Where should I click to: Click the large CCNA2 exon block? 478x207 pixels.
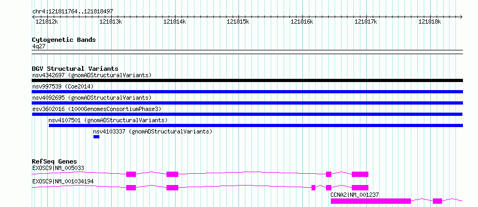pos(371,201)
